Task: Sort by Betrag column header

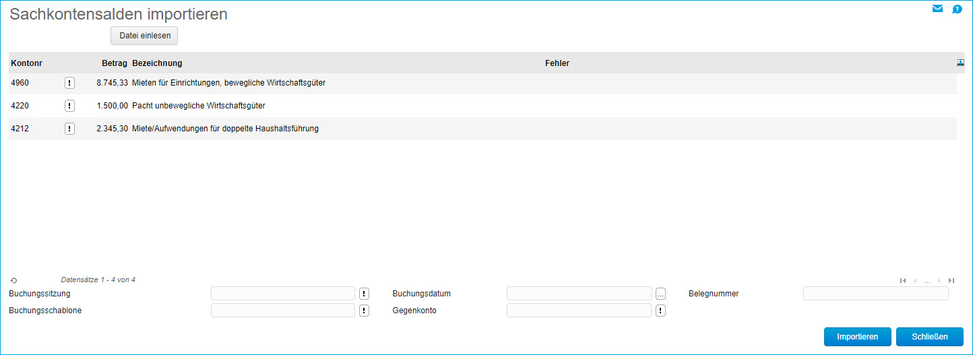Action: 115,63
